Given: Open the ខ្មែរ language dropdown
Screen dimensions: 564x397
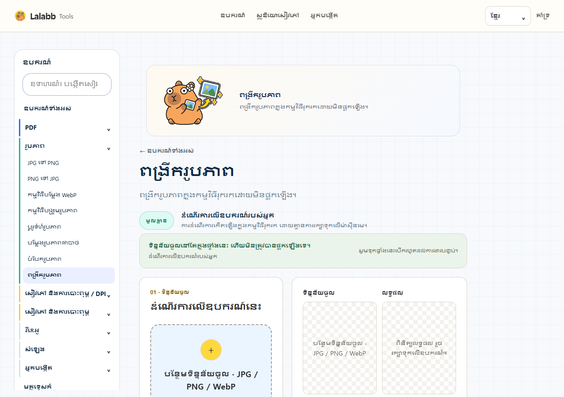Looking at the screenshot, I should pos(508,16).
